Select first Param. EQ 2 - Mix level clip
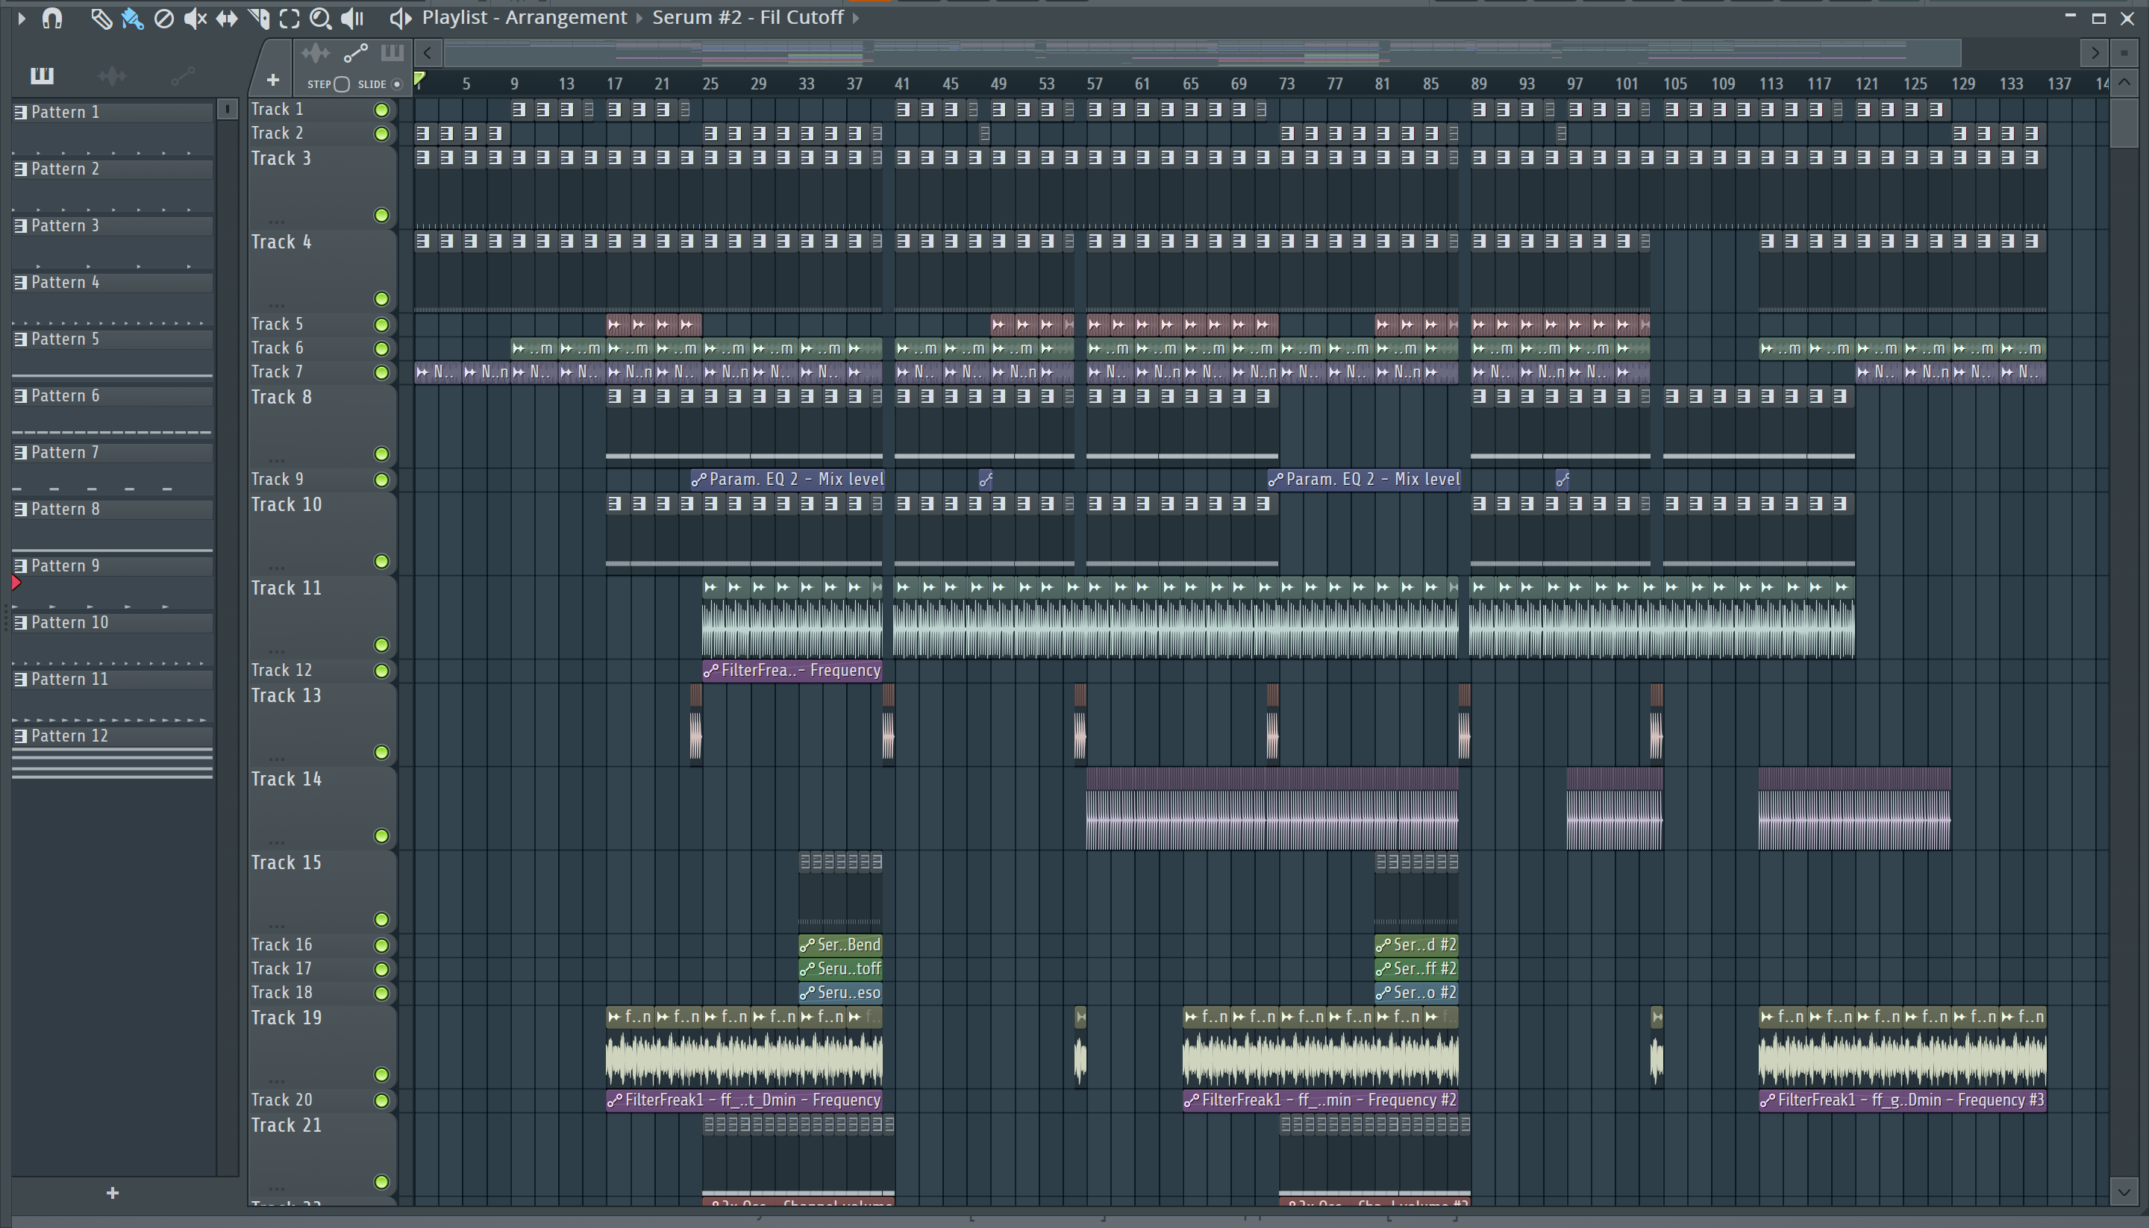 pyautogui.click(x=787, y=480)
